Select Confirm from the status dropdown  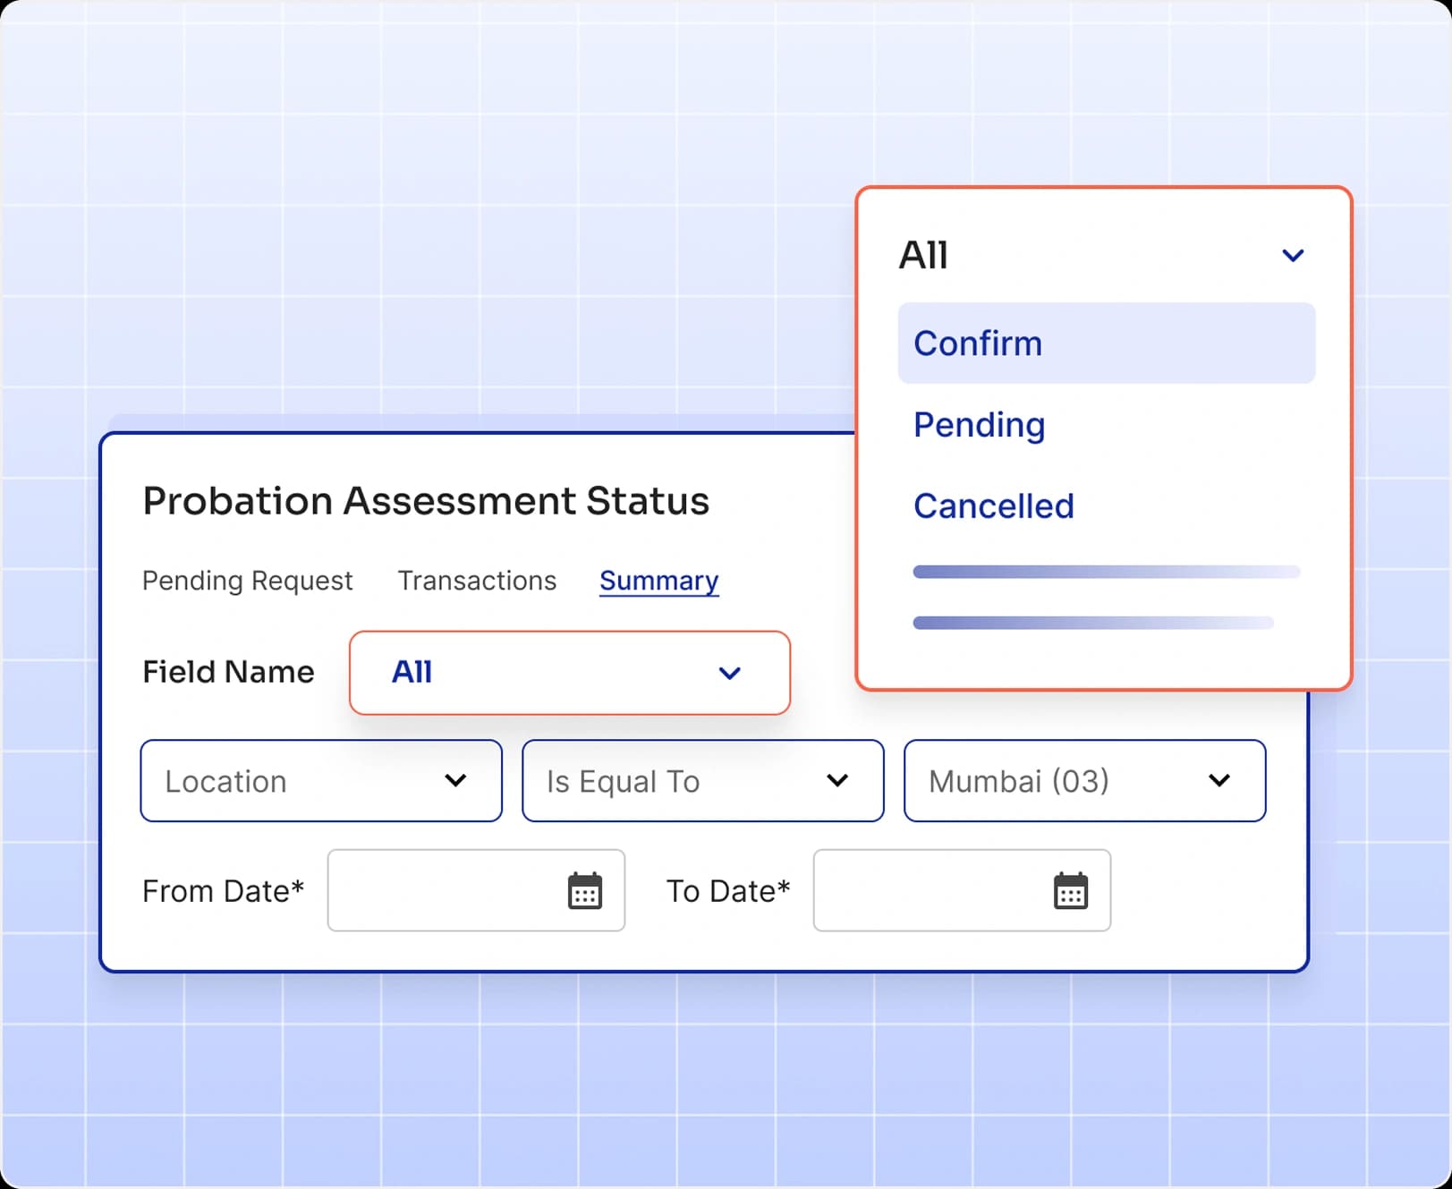point(978,344)
